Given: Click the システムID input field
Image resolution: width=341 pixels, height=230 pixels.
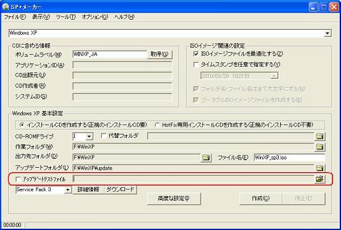Looking at the screenshot, I should point(122,97).
